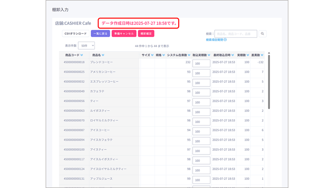Expand 検索項目開閉 search options
This screenshot has width=334, height=188.
click(x=216, y=40)
